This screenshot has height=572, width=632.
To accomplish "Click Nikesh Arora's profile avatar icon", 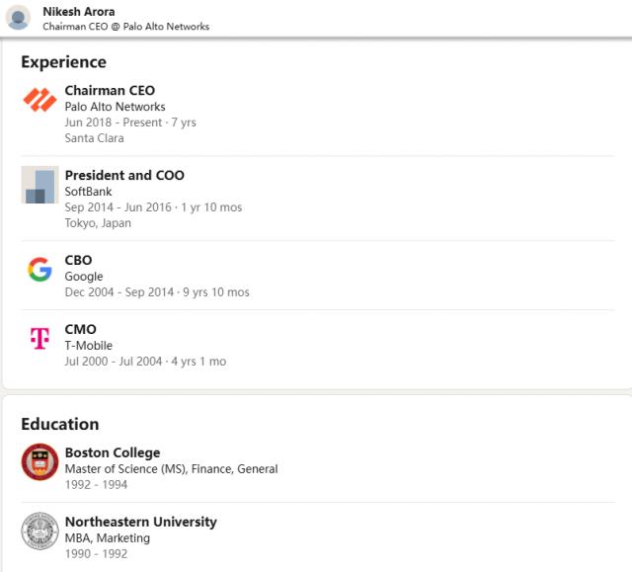I will (x=19, y=18).
